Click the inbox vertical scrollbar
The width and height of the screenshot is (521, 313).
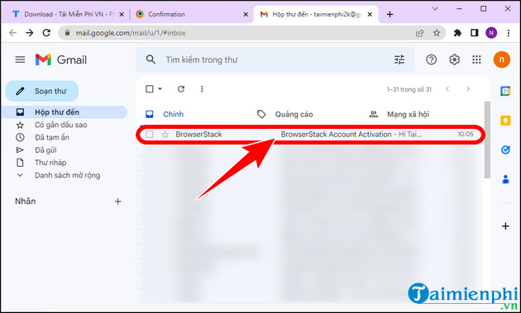[x=487, y=140]
